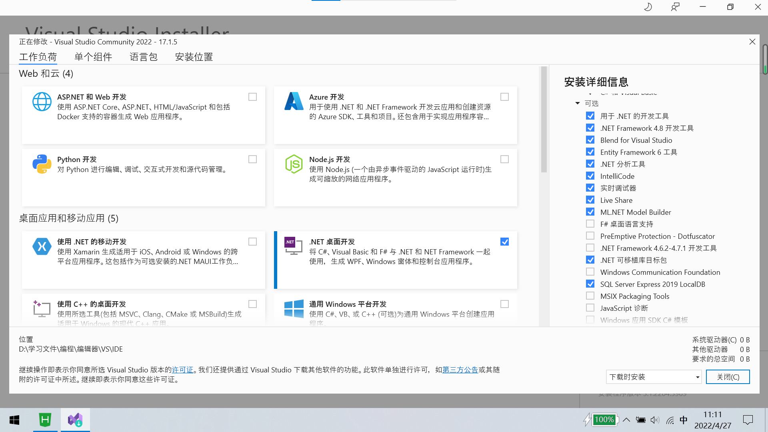Collapse the 可选 optional components tree node
The image size is (768, 432).
577,103
